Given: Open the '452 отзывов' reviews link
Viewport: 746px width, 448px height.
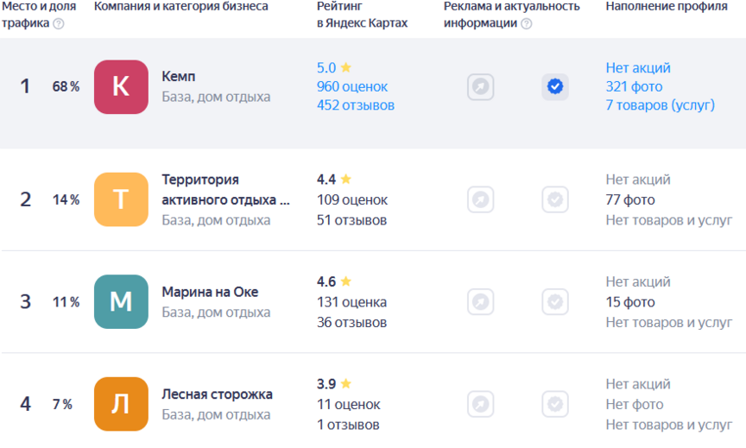Looking at the screenshot, I should click(x=356, y=105).
